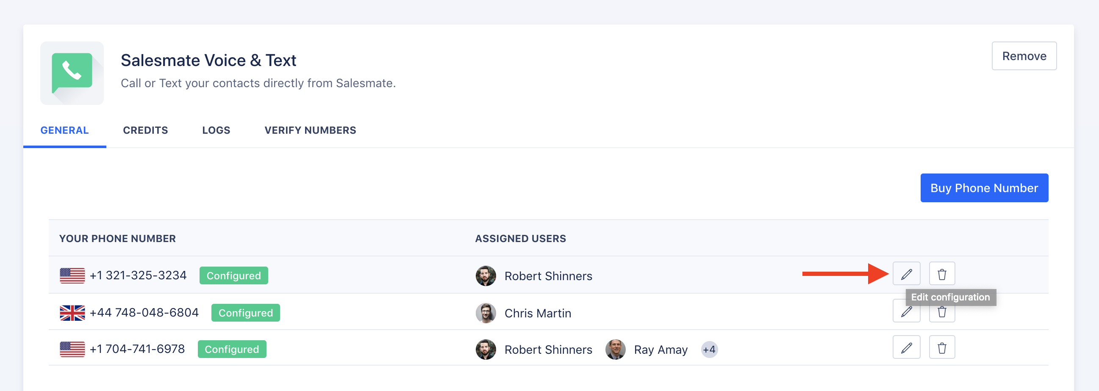1099x391 pixels.
Task: Click the 'Call or Text your contacts' description
Action: tap(258, 83)
